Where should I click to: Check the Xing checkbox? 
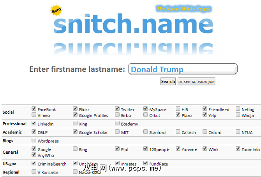[x=75, y=123]
